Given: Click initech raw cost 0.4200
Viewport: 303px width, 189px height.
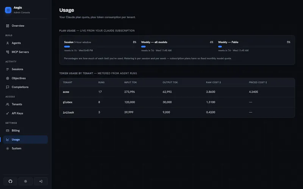Looking at the screenshot, I should click(x=211, y=112).
